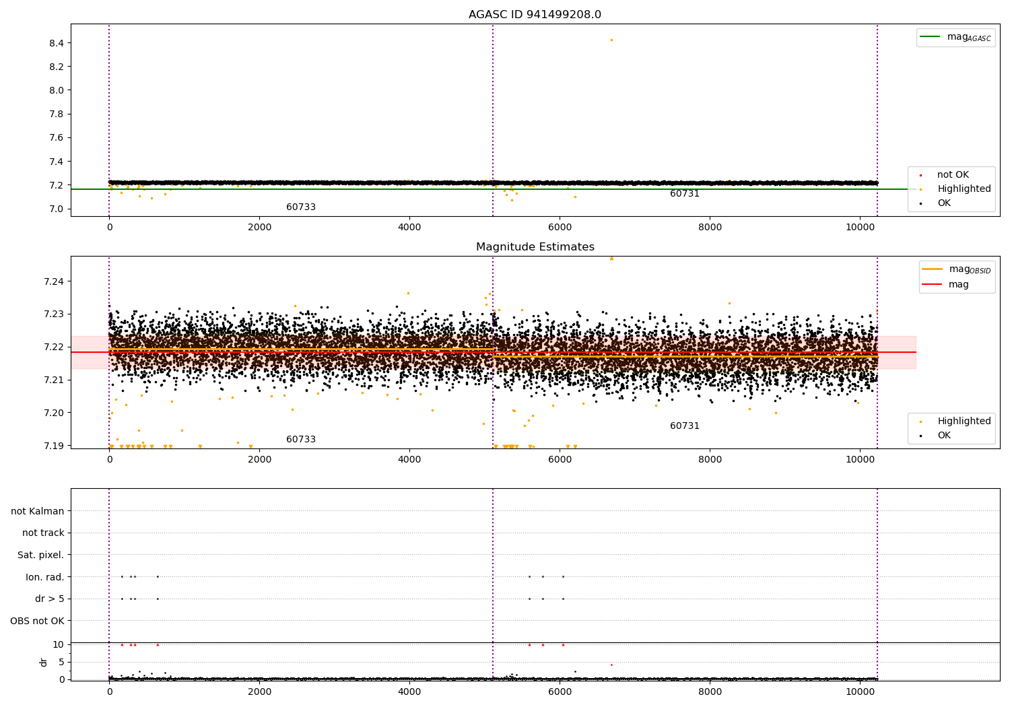Screen dimensions: 1010x707
Task: Click the 'dr > 5' row label
Action: tap(50, 599)
